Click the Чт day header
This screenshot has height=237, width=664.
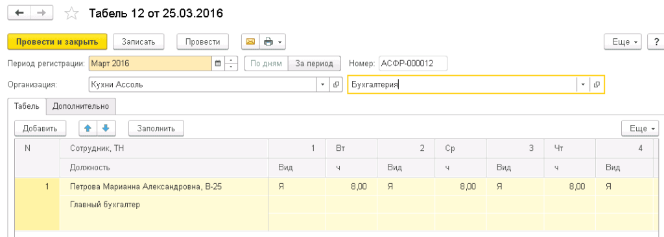coord(570,148)
